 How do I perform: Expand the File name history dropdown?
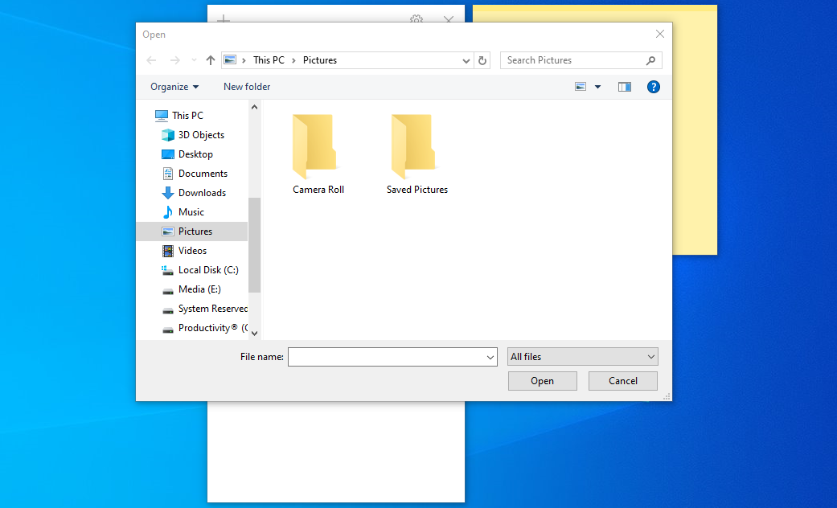pos(490,357)
